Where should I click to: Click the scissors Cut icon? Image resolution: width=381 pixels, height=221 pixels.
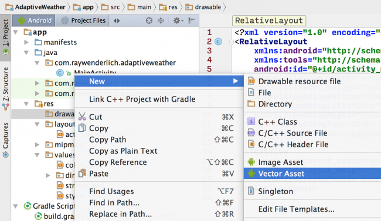tap(83, 116)
